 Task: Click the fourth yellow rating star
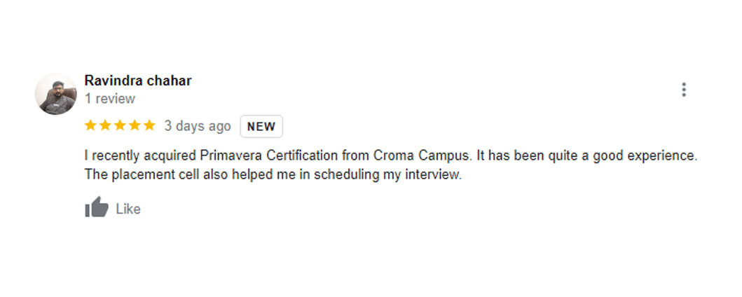click(x=135, y=126)
